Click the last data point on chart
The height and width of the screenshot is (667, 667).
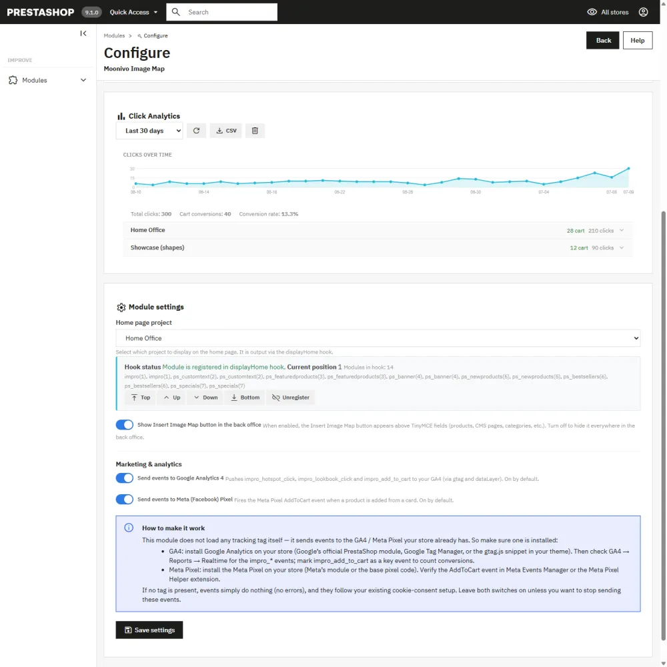click(x=628, y=169)
